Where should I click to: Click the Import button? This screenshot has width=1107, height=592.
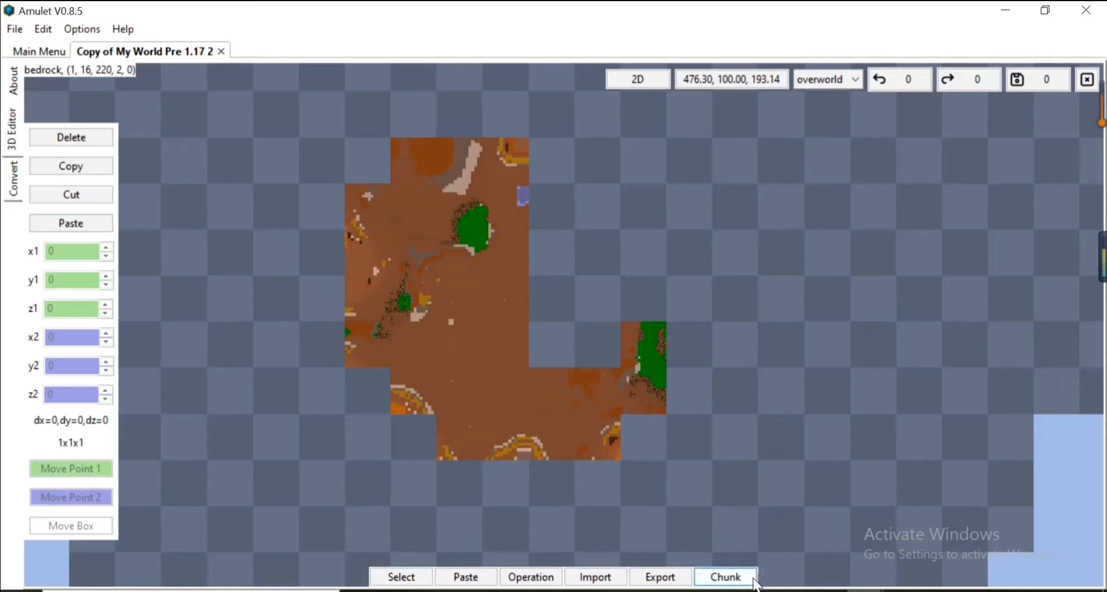[x=595, y=576]
